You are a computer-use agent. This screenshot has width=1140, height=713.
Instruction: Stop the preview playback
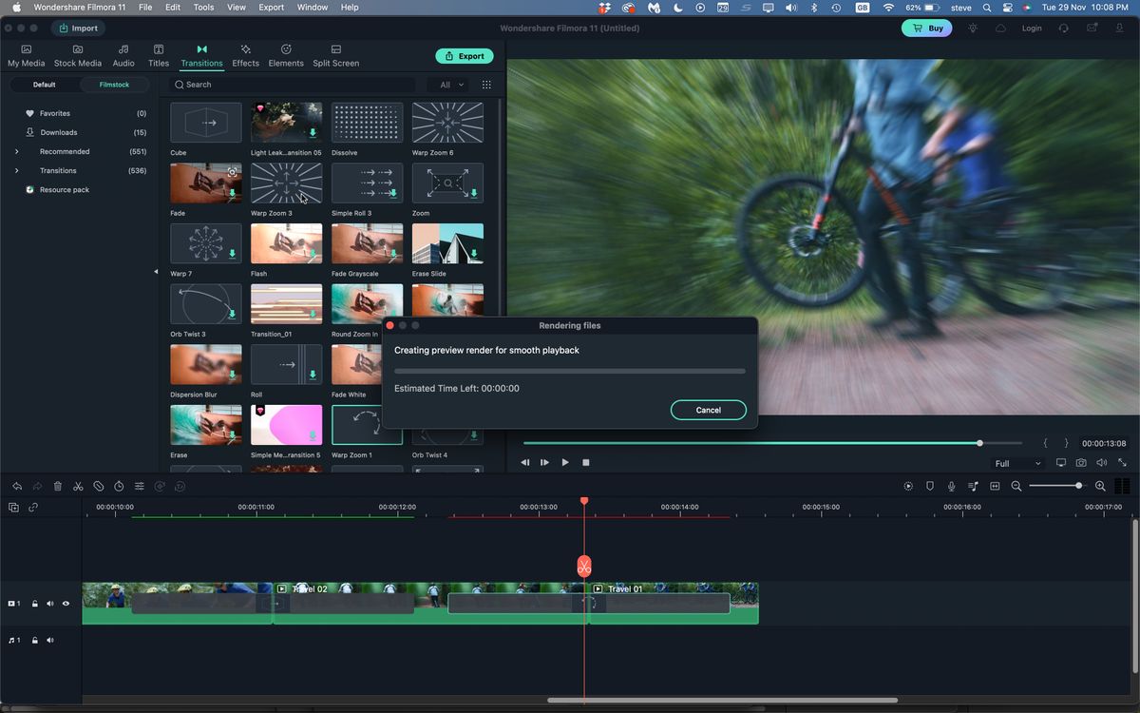click(x=586, y=462)
